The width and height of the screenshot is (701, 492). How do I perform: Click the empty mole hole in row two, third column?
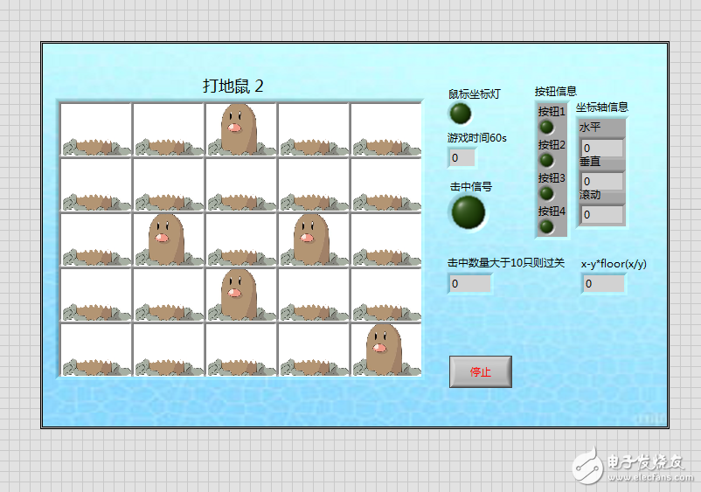point(241,184)
